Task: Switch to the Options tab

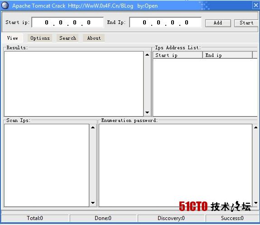Action: [x=40, y=38]
